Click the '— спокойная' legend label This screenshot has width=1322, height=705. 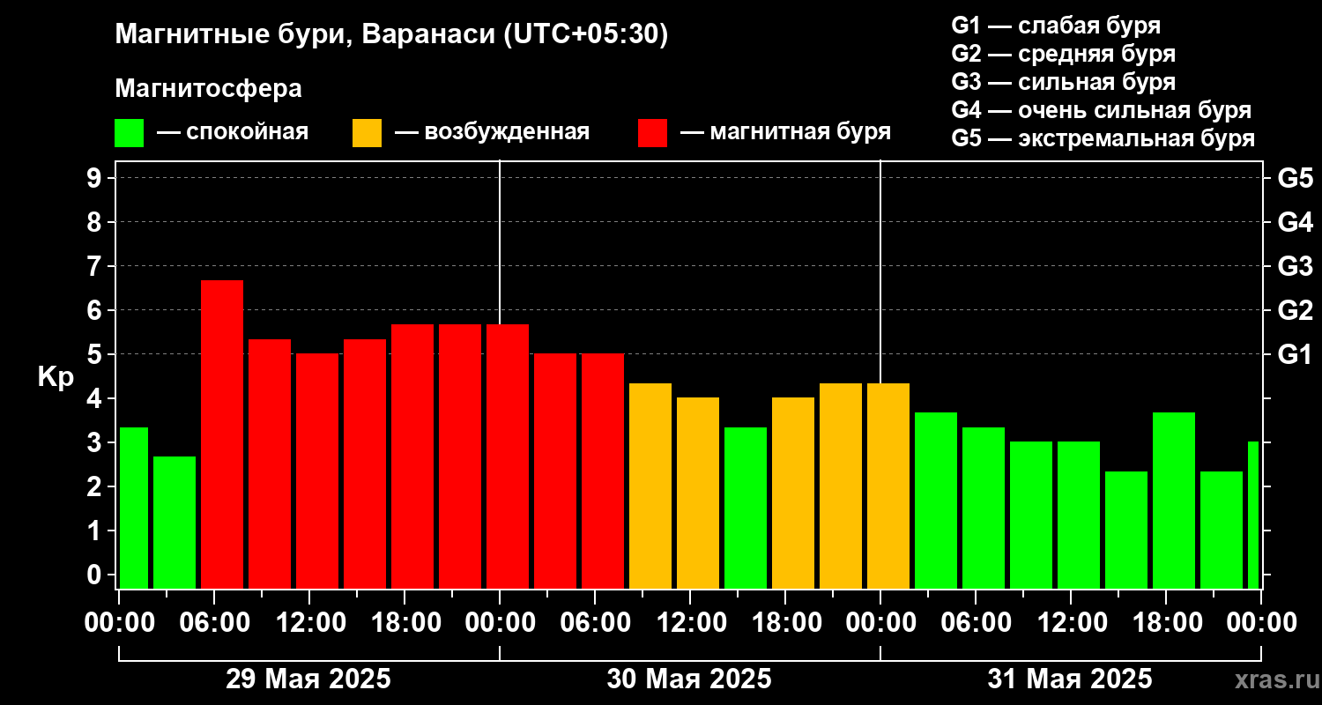[233, 132]
